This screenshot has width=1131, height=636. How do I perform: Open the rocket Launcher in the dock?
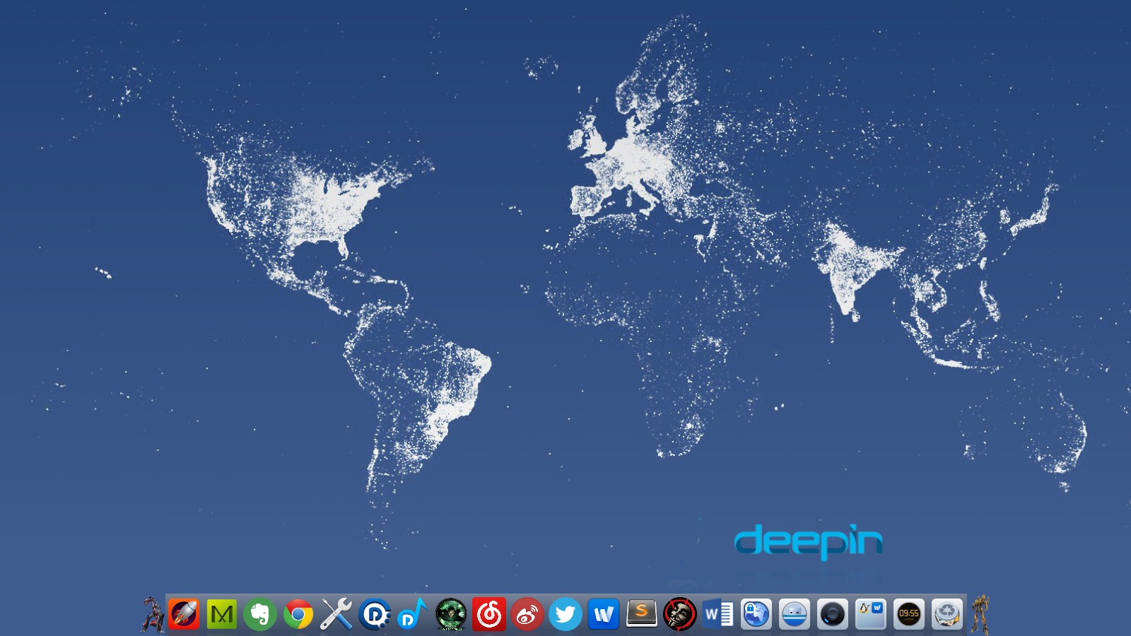tap(184, 614)
